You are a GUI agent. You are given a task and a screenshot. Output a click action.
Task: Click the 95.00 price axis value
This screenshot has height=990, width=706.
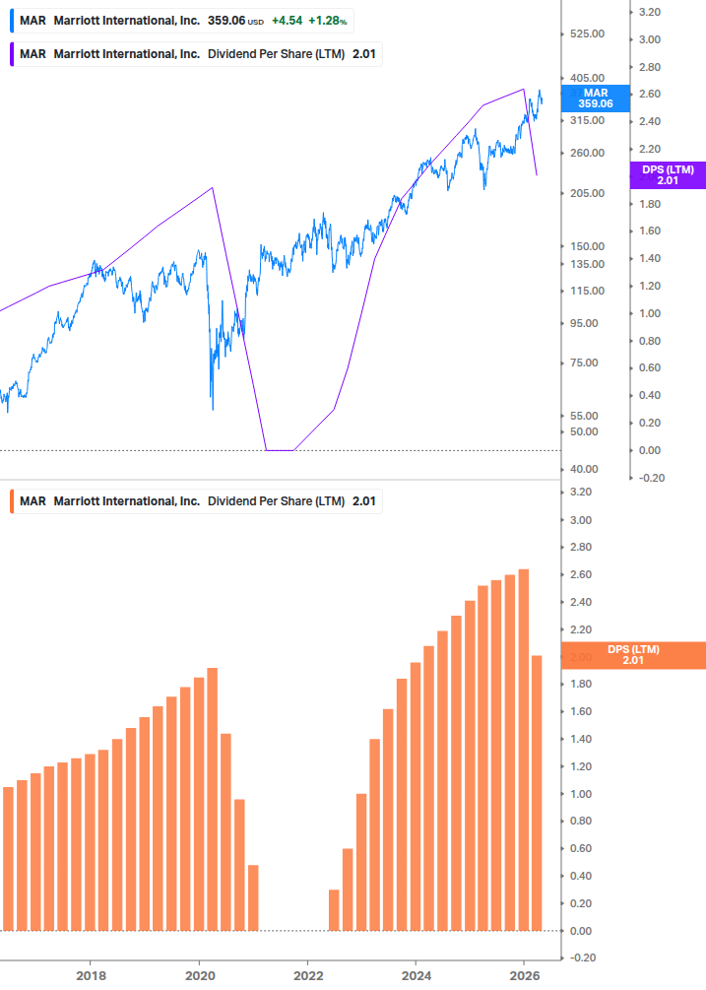[584, 323]
